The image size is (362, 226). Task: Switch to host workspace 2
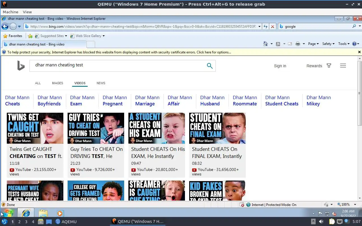tap(19, 222)
